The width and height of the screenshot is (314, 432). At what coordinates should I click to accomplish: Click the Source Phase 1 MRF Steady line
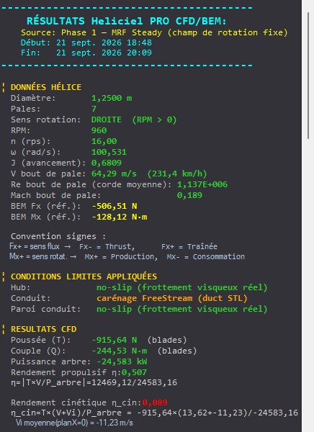(154, 32)
